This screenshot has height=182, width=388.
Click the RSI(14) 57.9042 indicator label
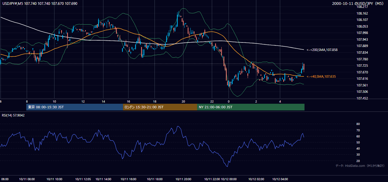13,115
